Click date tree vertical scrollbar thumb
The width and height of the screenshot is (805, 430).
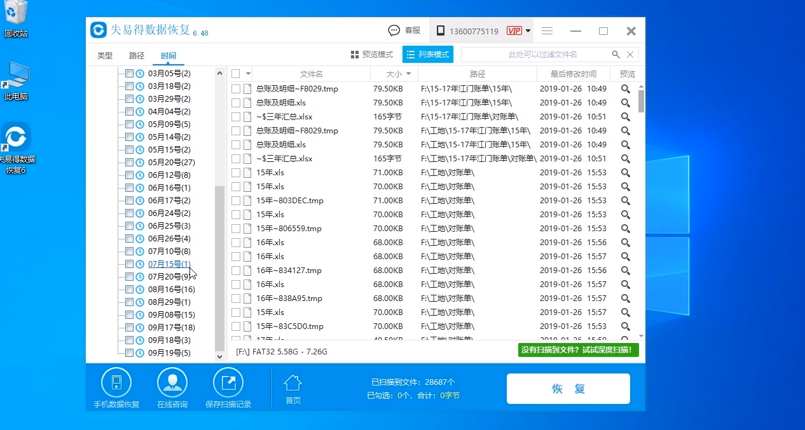click(220, 268)
